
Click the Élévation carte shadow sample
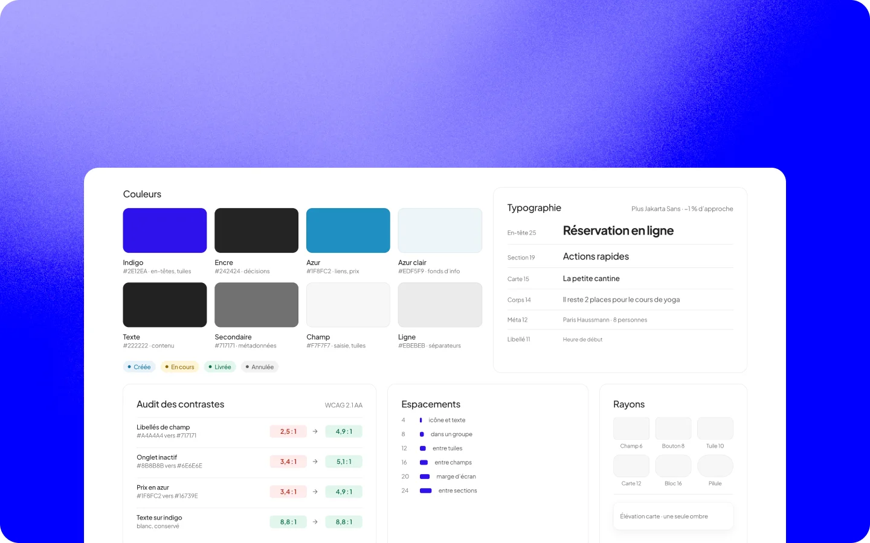[x=673, y=516]
